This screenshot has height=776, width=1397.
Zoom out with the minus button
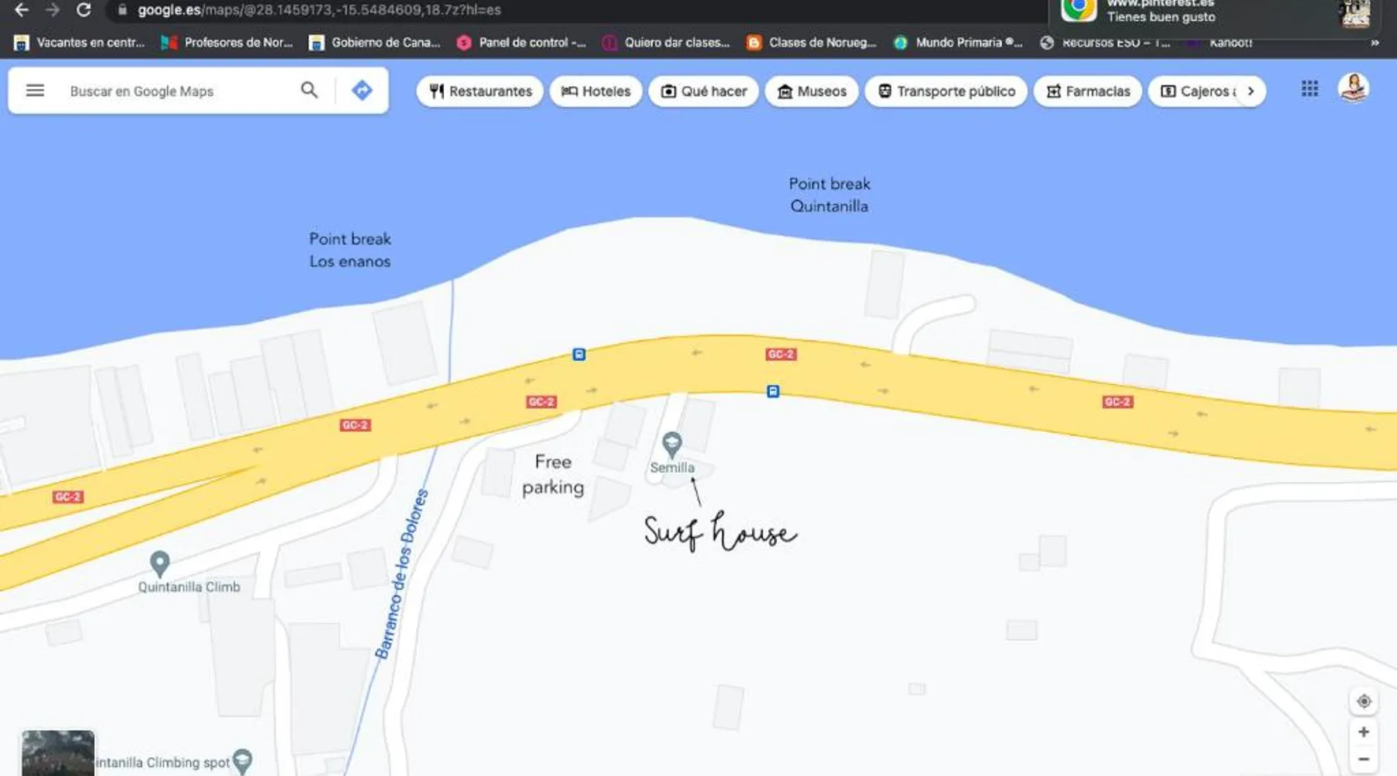(x=1363, y=760)
